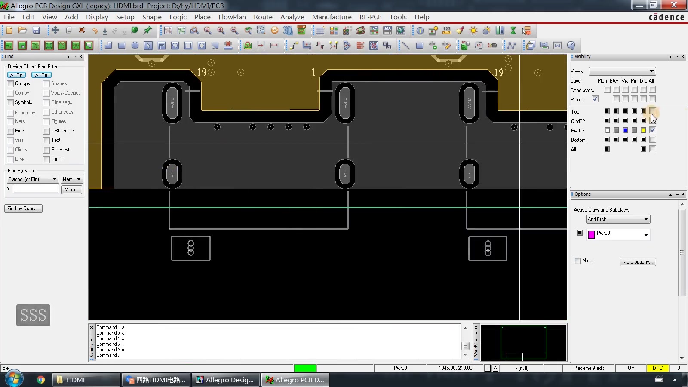Click the Zoom In magnifier icon
688x387 pixels.
[221, 31]
